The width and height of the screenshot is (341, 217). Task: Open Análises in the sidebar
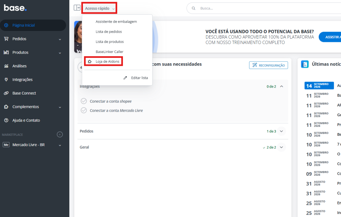pyautogui.click(x=19, y=66)
